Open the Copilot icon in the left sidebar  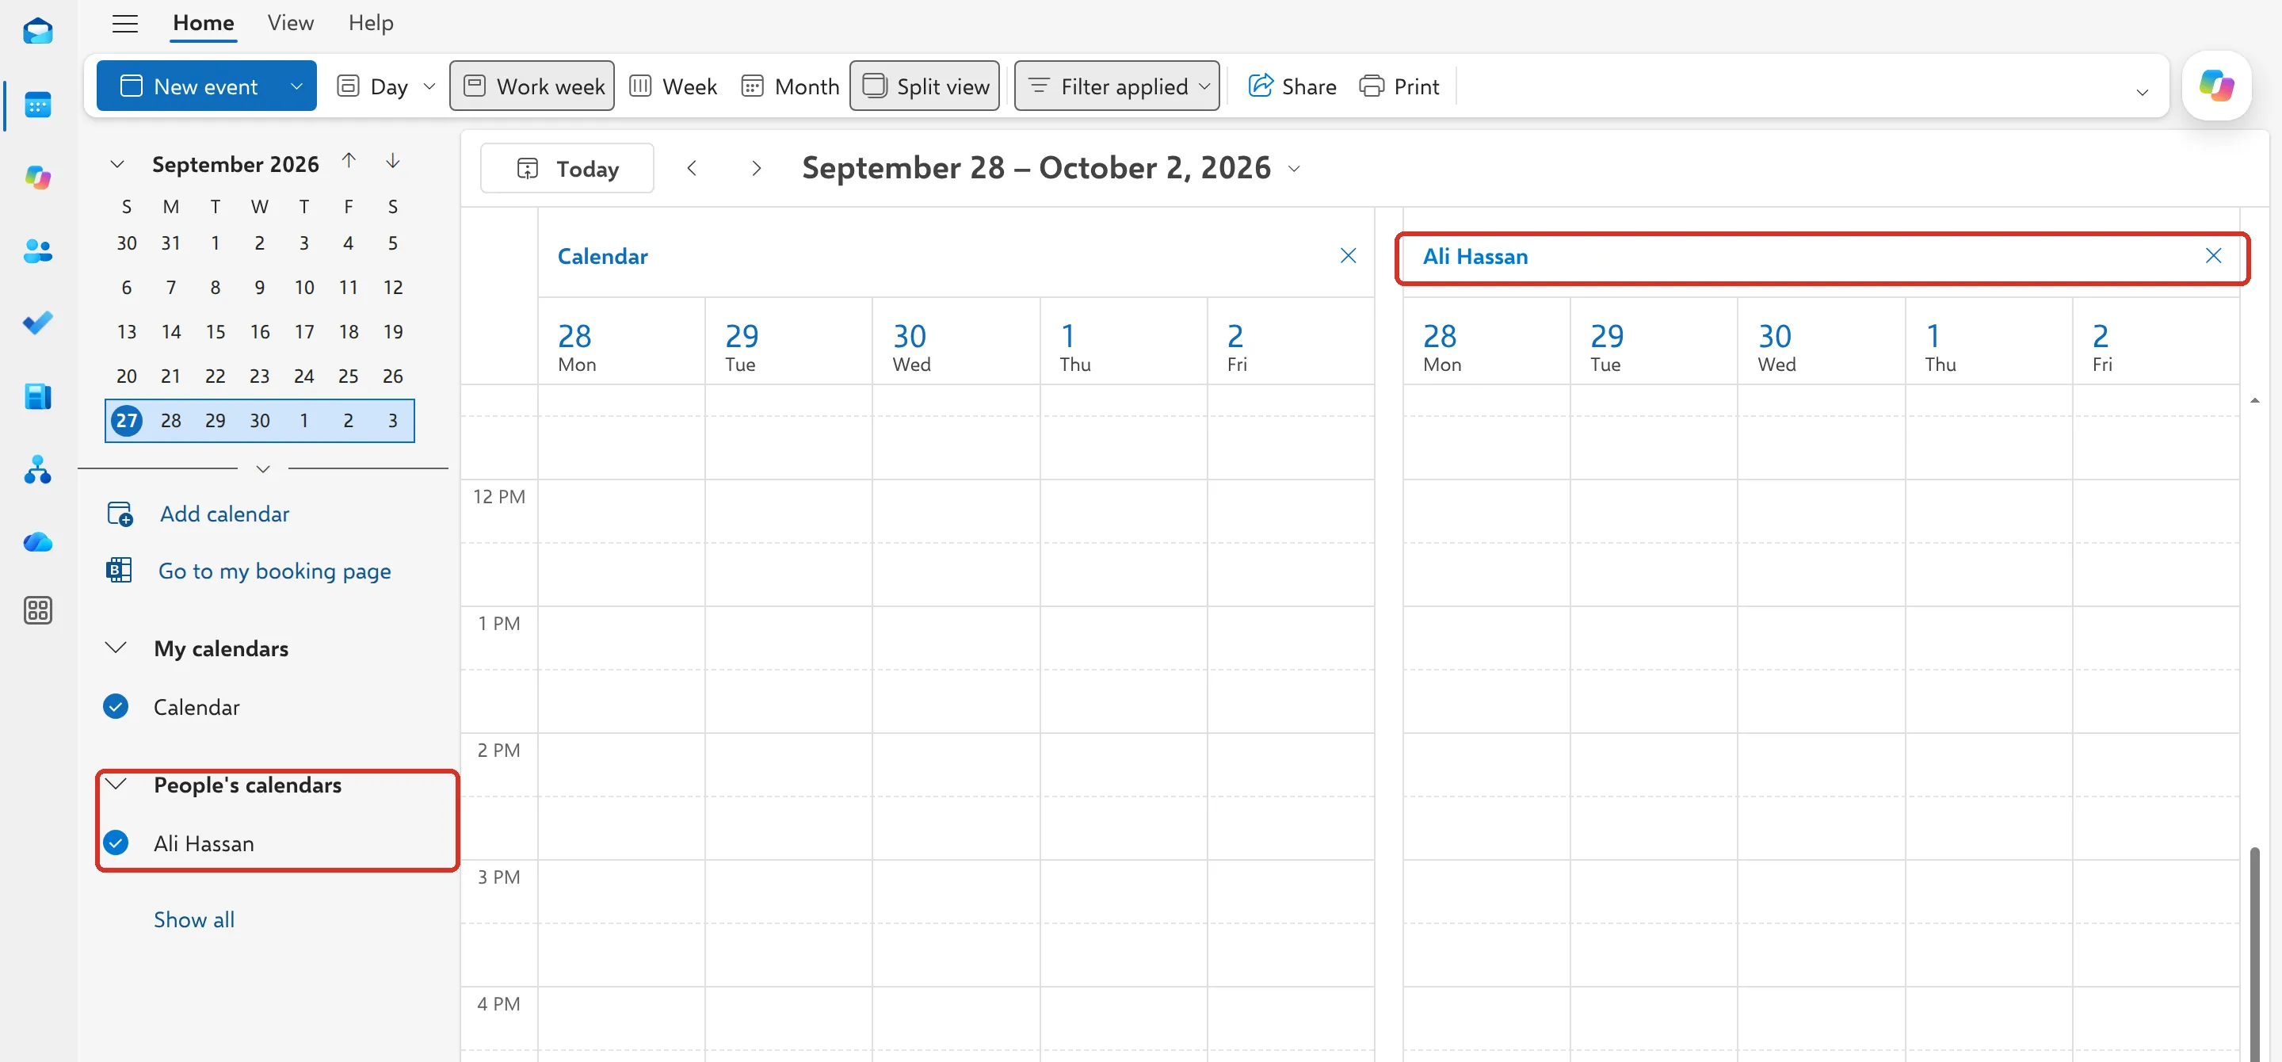click(x=37, y=178)
